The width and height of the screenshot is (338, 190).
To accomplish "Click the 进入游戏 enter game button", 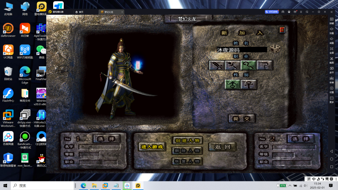I will (x=152, y=147).
